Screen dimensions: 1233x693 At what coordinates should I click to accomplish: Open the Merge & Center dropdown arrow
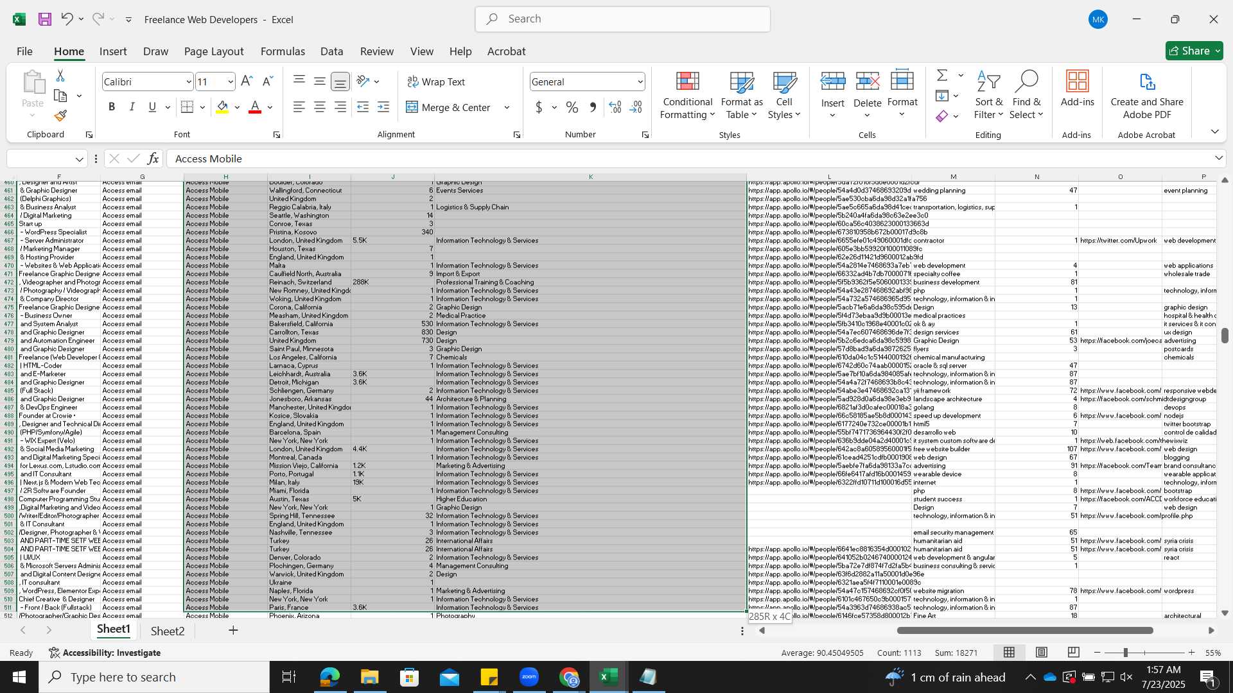point(507,107)
